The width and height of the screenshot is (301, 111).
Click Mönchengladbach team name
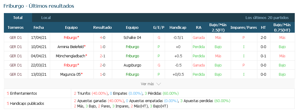tap(70, 56)
